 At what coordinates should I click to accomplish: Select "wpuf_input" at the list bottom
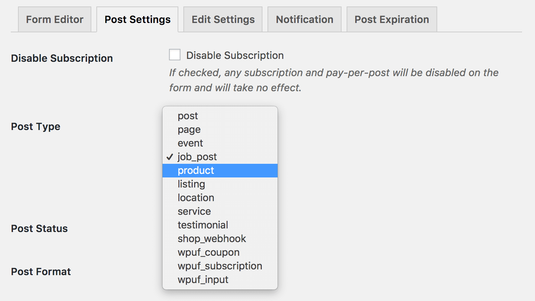click(x=202, y=279)
